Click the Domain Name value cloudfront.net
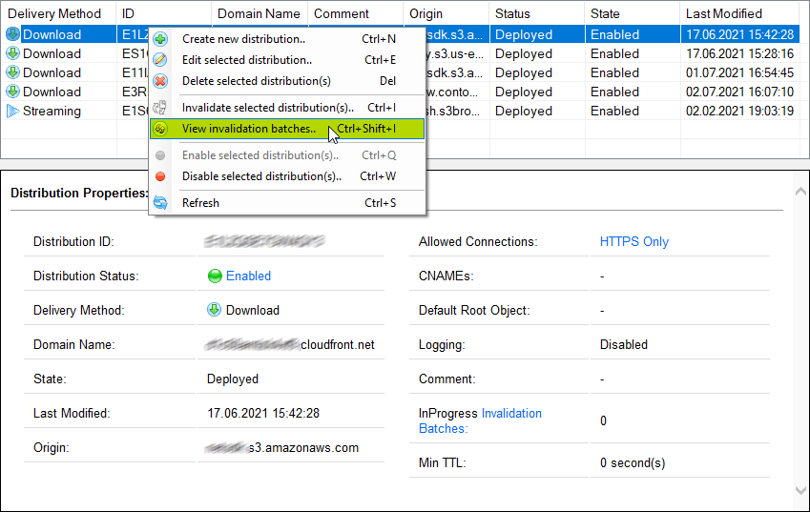810x512 pixels. point(290,344)
